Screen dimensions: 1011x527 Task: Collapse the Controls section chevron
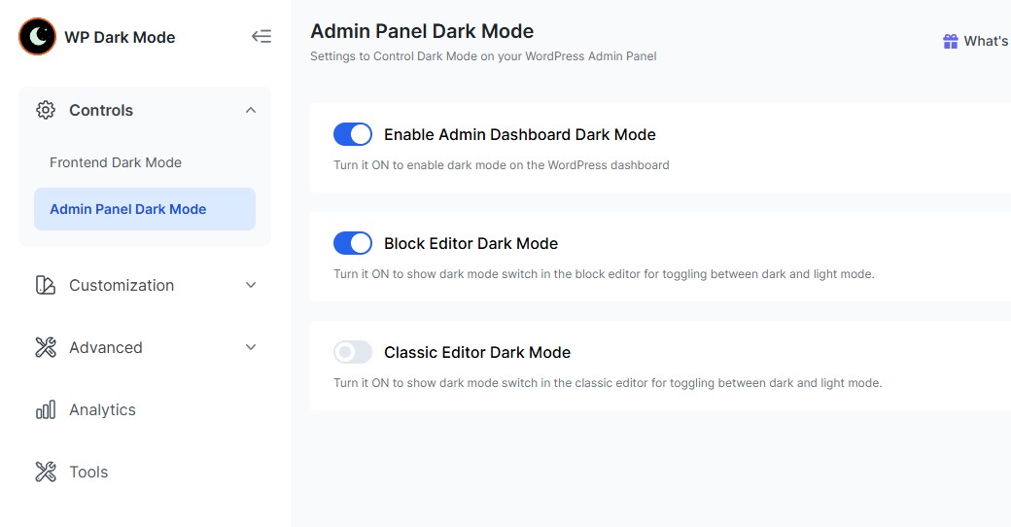251,110
